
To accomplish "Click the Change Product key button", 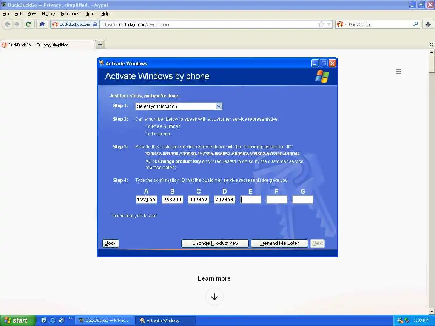I will coord(215,243).
